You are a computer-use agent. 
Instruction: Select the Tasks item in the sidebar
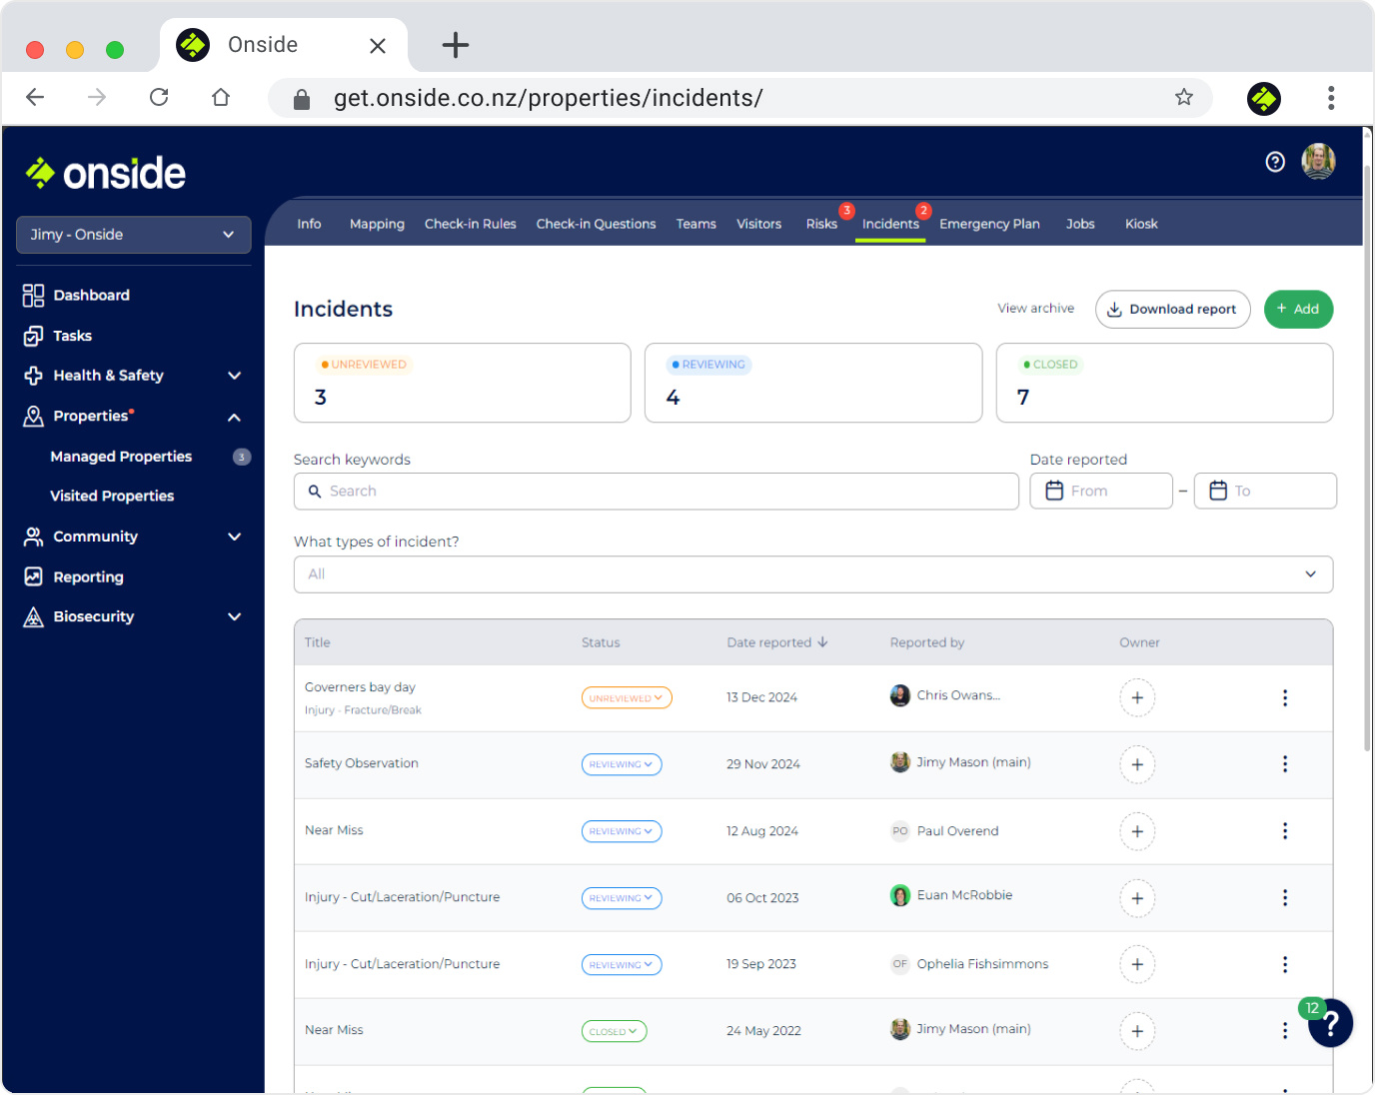tap(72, 336)
